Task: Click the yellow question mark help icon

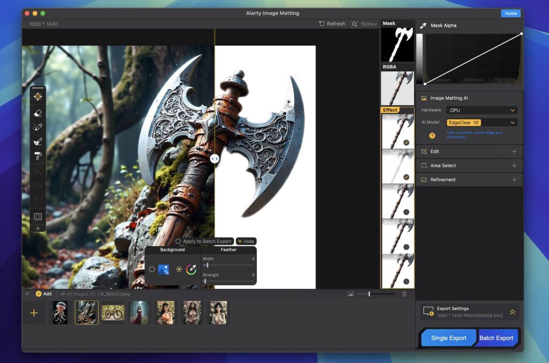Action: 432,136
